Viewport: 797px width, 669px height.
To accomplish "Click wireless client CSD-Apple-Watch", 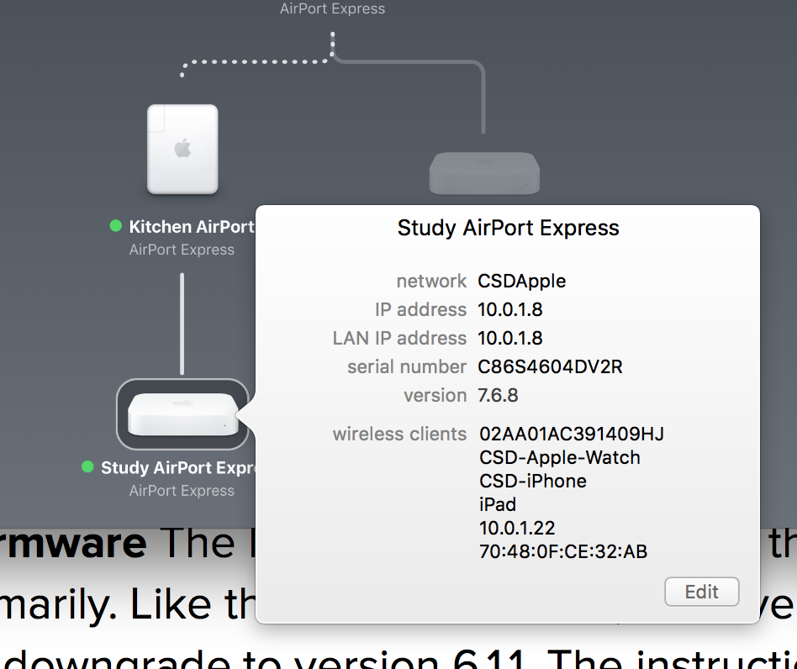I will [560, 457].
